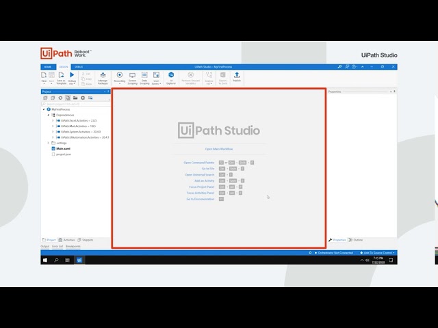Open the Properties panel options arrow
This screenshot has width=438, height=328.
tap(391, 92)
